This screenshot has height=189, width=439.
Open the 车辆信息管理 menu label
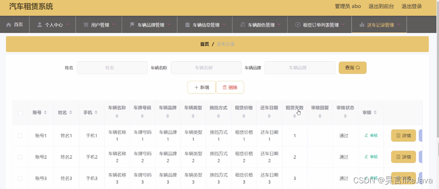(206, 25)
